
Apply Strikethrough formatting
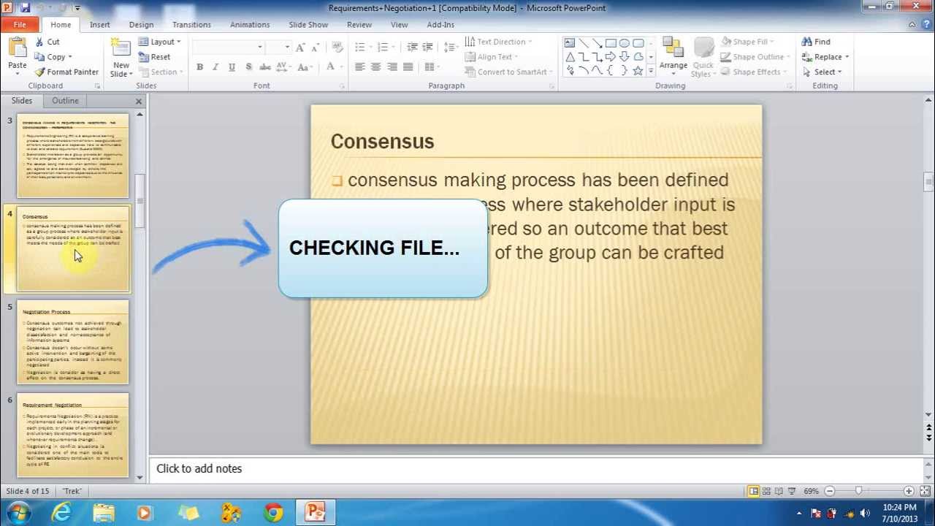[265, 67]
